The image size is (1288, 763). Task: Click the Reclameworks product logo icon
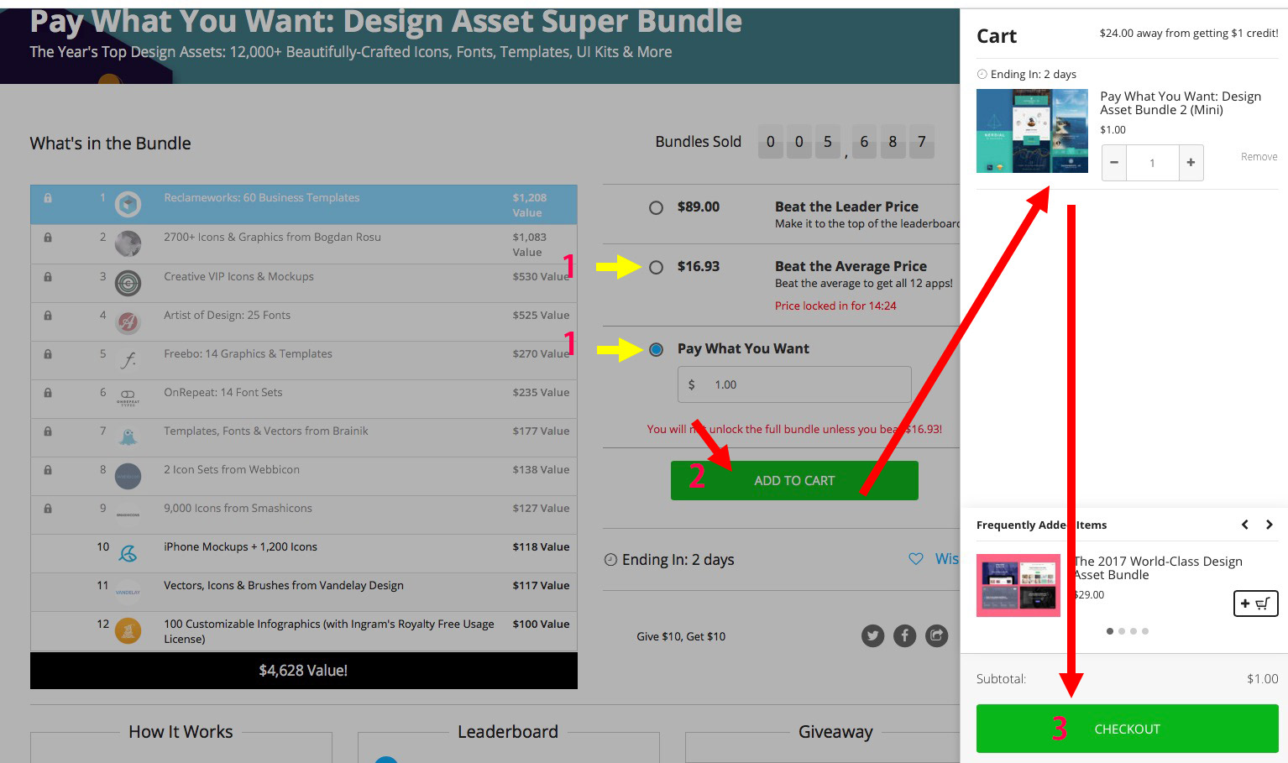pos(128,204)
